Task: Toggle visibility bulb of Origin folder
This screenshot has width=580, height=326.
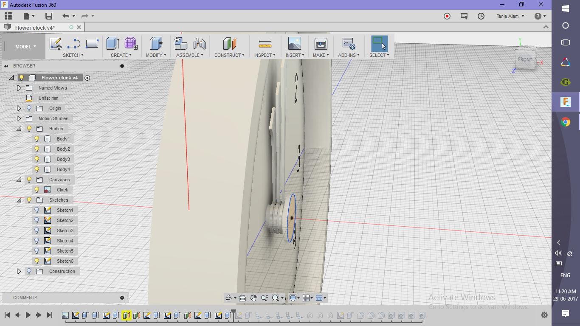Action: tap(29, 108)
